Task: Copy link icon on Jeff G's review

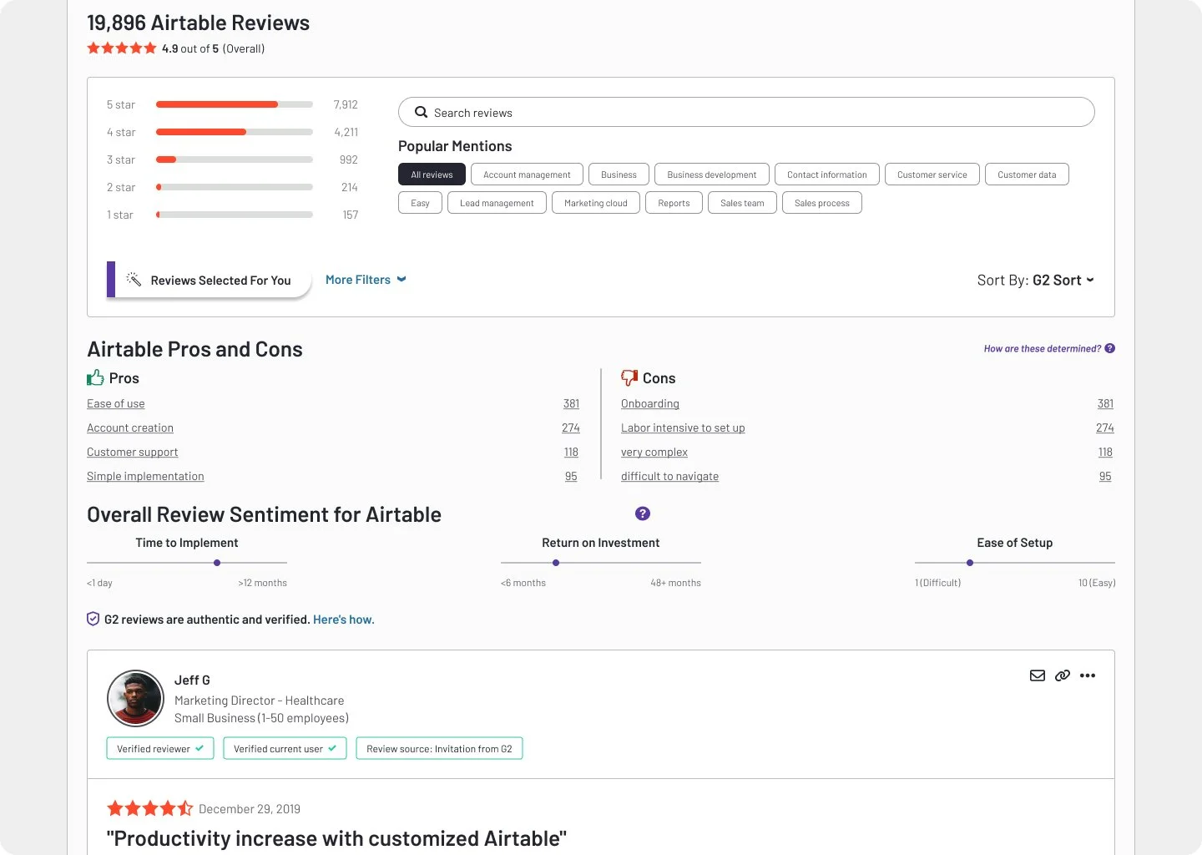Action: pos(1063,675)
